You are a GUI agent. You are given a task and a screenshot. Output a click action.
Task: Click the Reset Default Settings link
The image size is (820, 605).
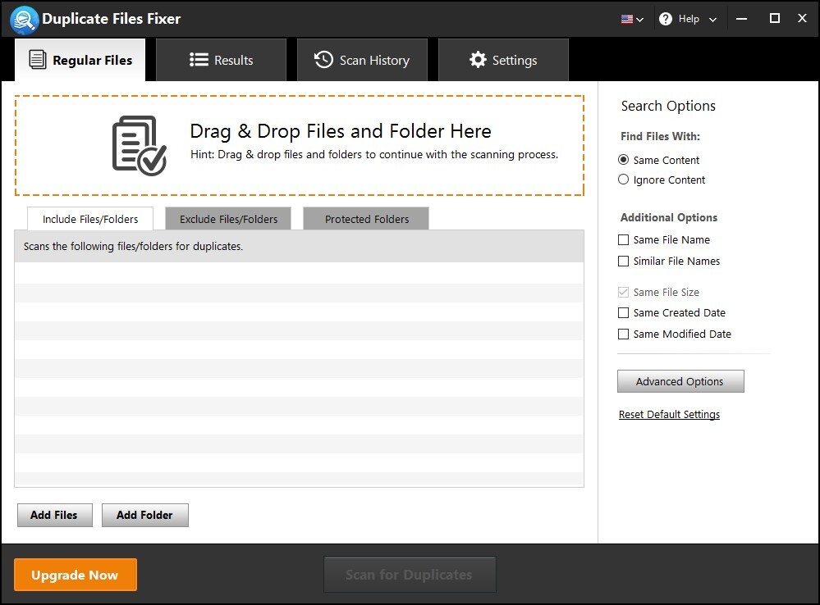pos(669,415)
